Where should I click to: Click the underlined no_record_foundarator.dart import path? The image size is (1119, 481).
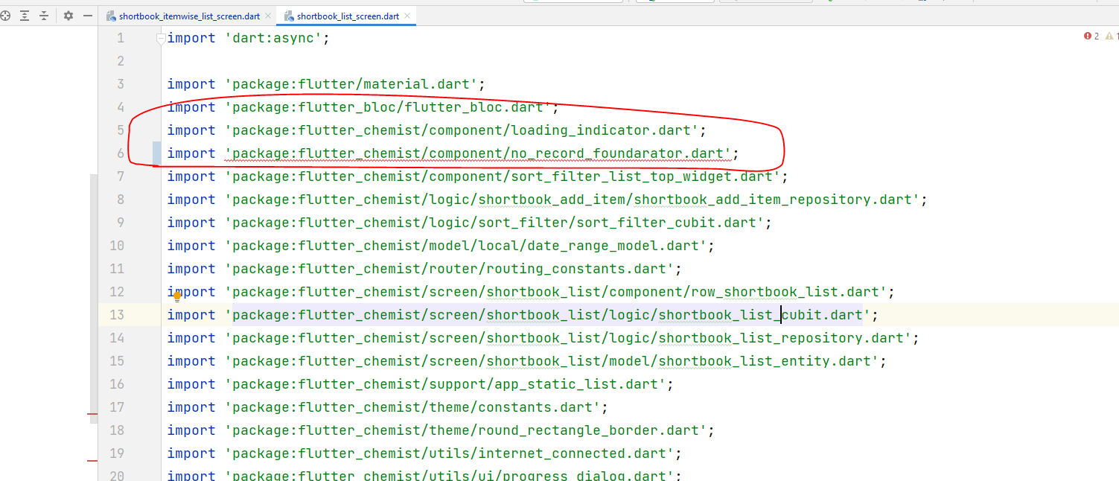pyautogui.click(x=476, y=153)
